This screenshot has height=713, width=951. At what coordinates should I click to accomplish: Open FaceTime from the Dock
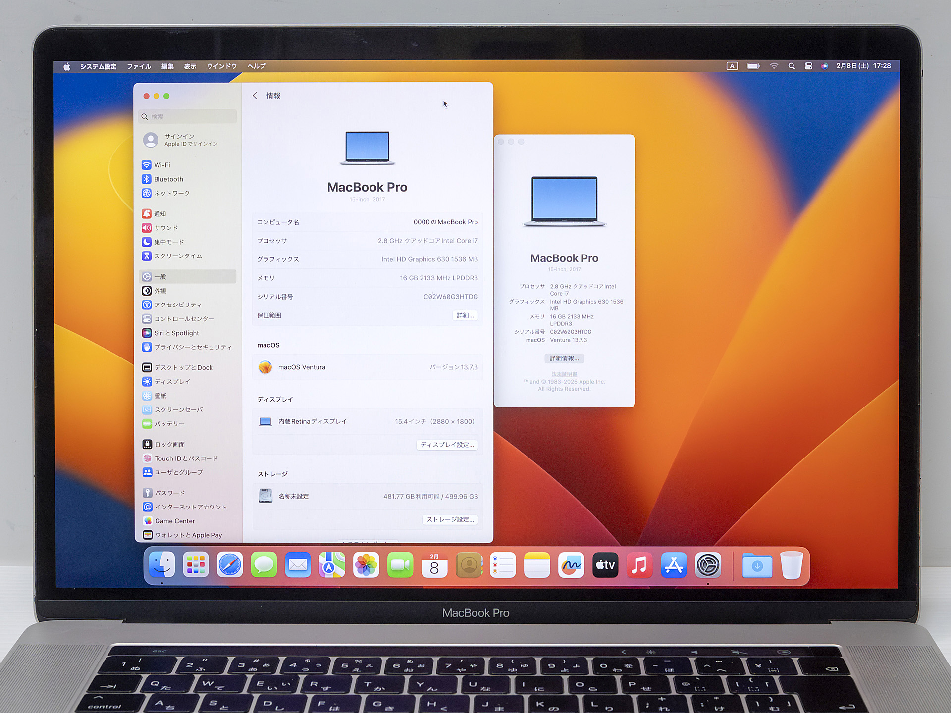click(400, 565)
